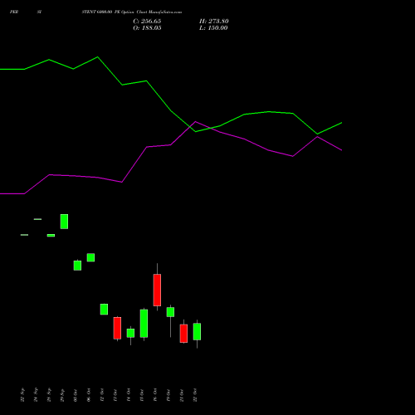Click the low price value L: 150.00
415x415 pixels.
(x=213, y=28)
